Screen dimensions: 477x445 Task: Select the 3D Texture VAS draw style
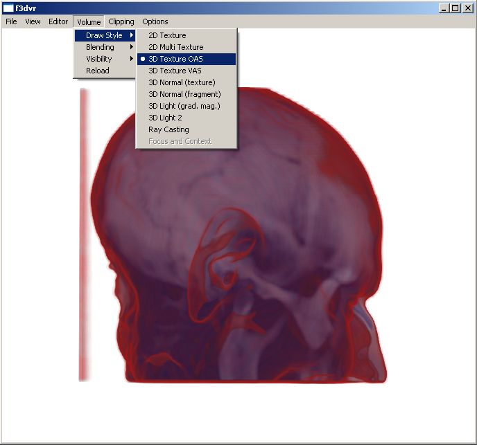coord(187,71)
